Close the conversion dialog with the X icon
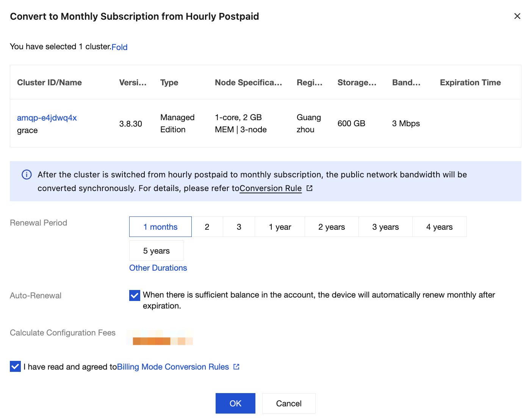Screen dimensions: 529x420 [517, 16]
